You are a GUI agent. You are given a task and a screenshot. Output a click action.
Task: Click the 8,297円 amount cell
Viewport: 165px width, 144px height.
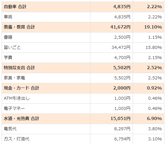click(111, 129)
